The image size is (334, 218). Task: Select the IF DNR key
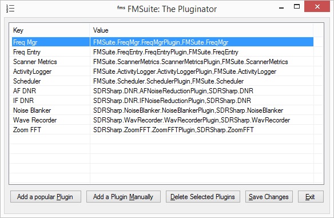[23, 101]
